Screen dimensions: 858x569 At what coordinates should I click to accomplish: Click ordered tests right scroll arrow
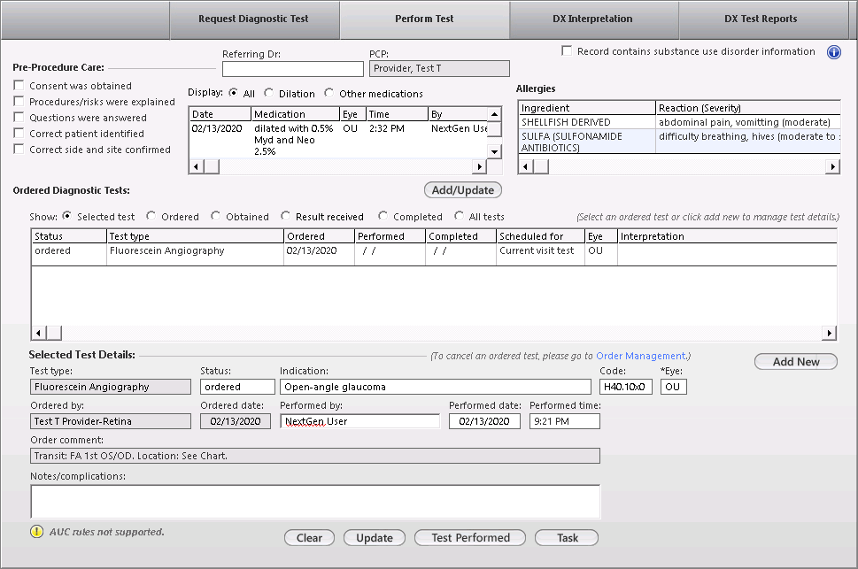tap(829, 333)
